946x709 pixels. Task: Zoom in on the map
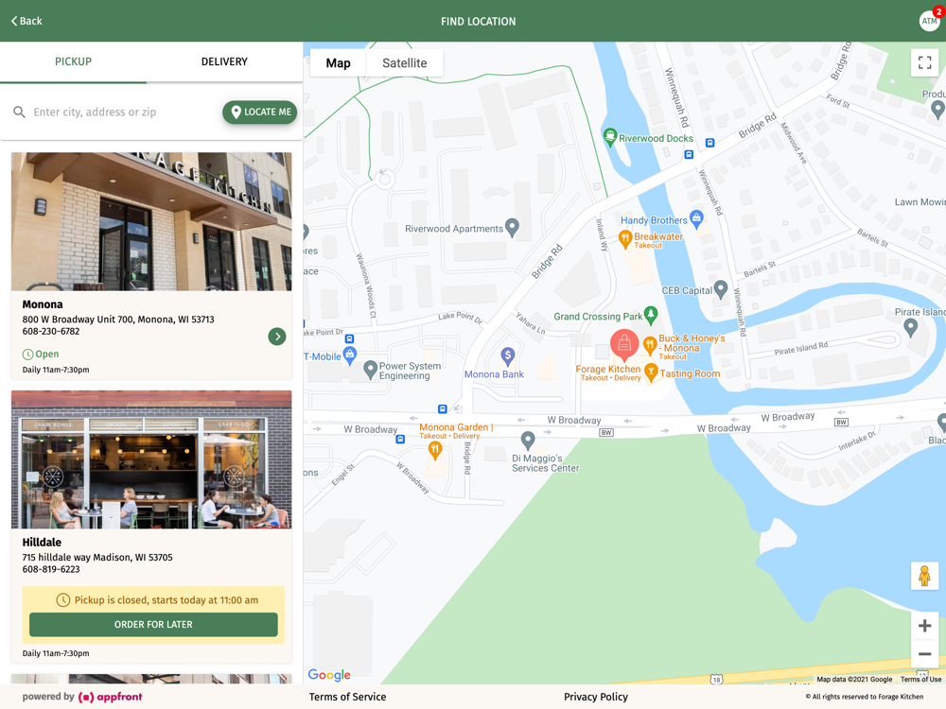coord(924,626)
